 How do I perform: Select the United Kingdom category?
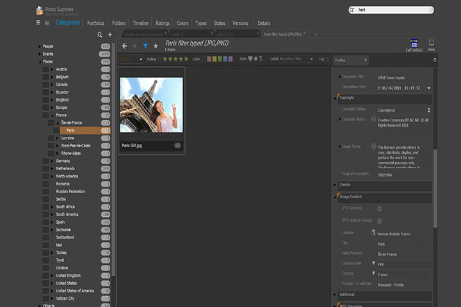point(69,276)
